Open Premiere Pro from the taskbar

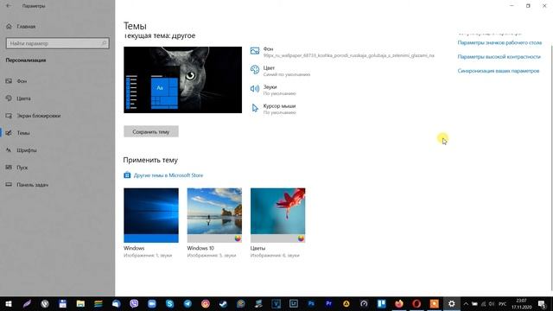[328, 303]
